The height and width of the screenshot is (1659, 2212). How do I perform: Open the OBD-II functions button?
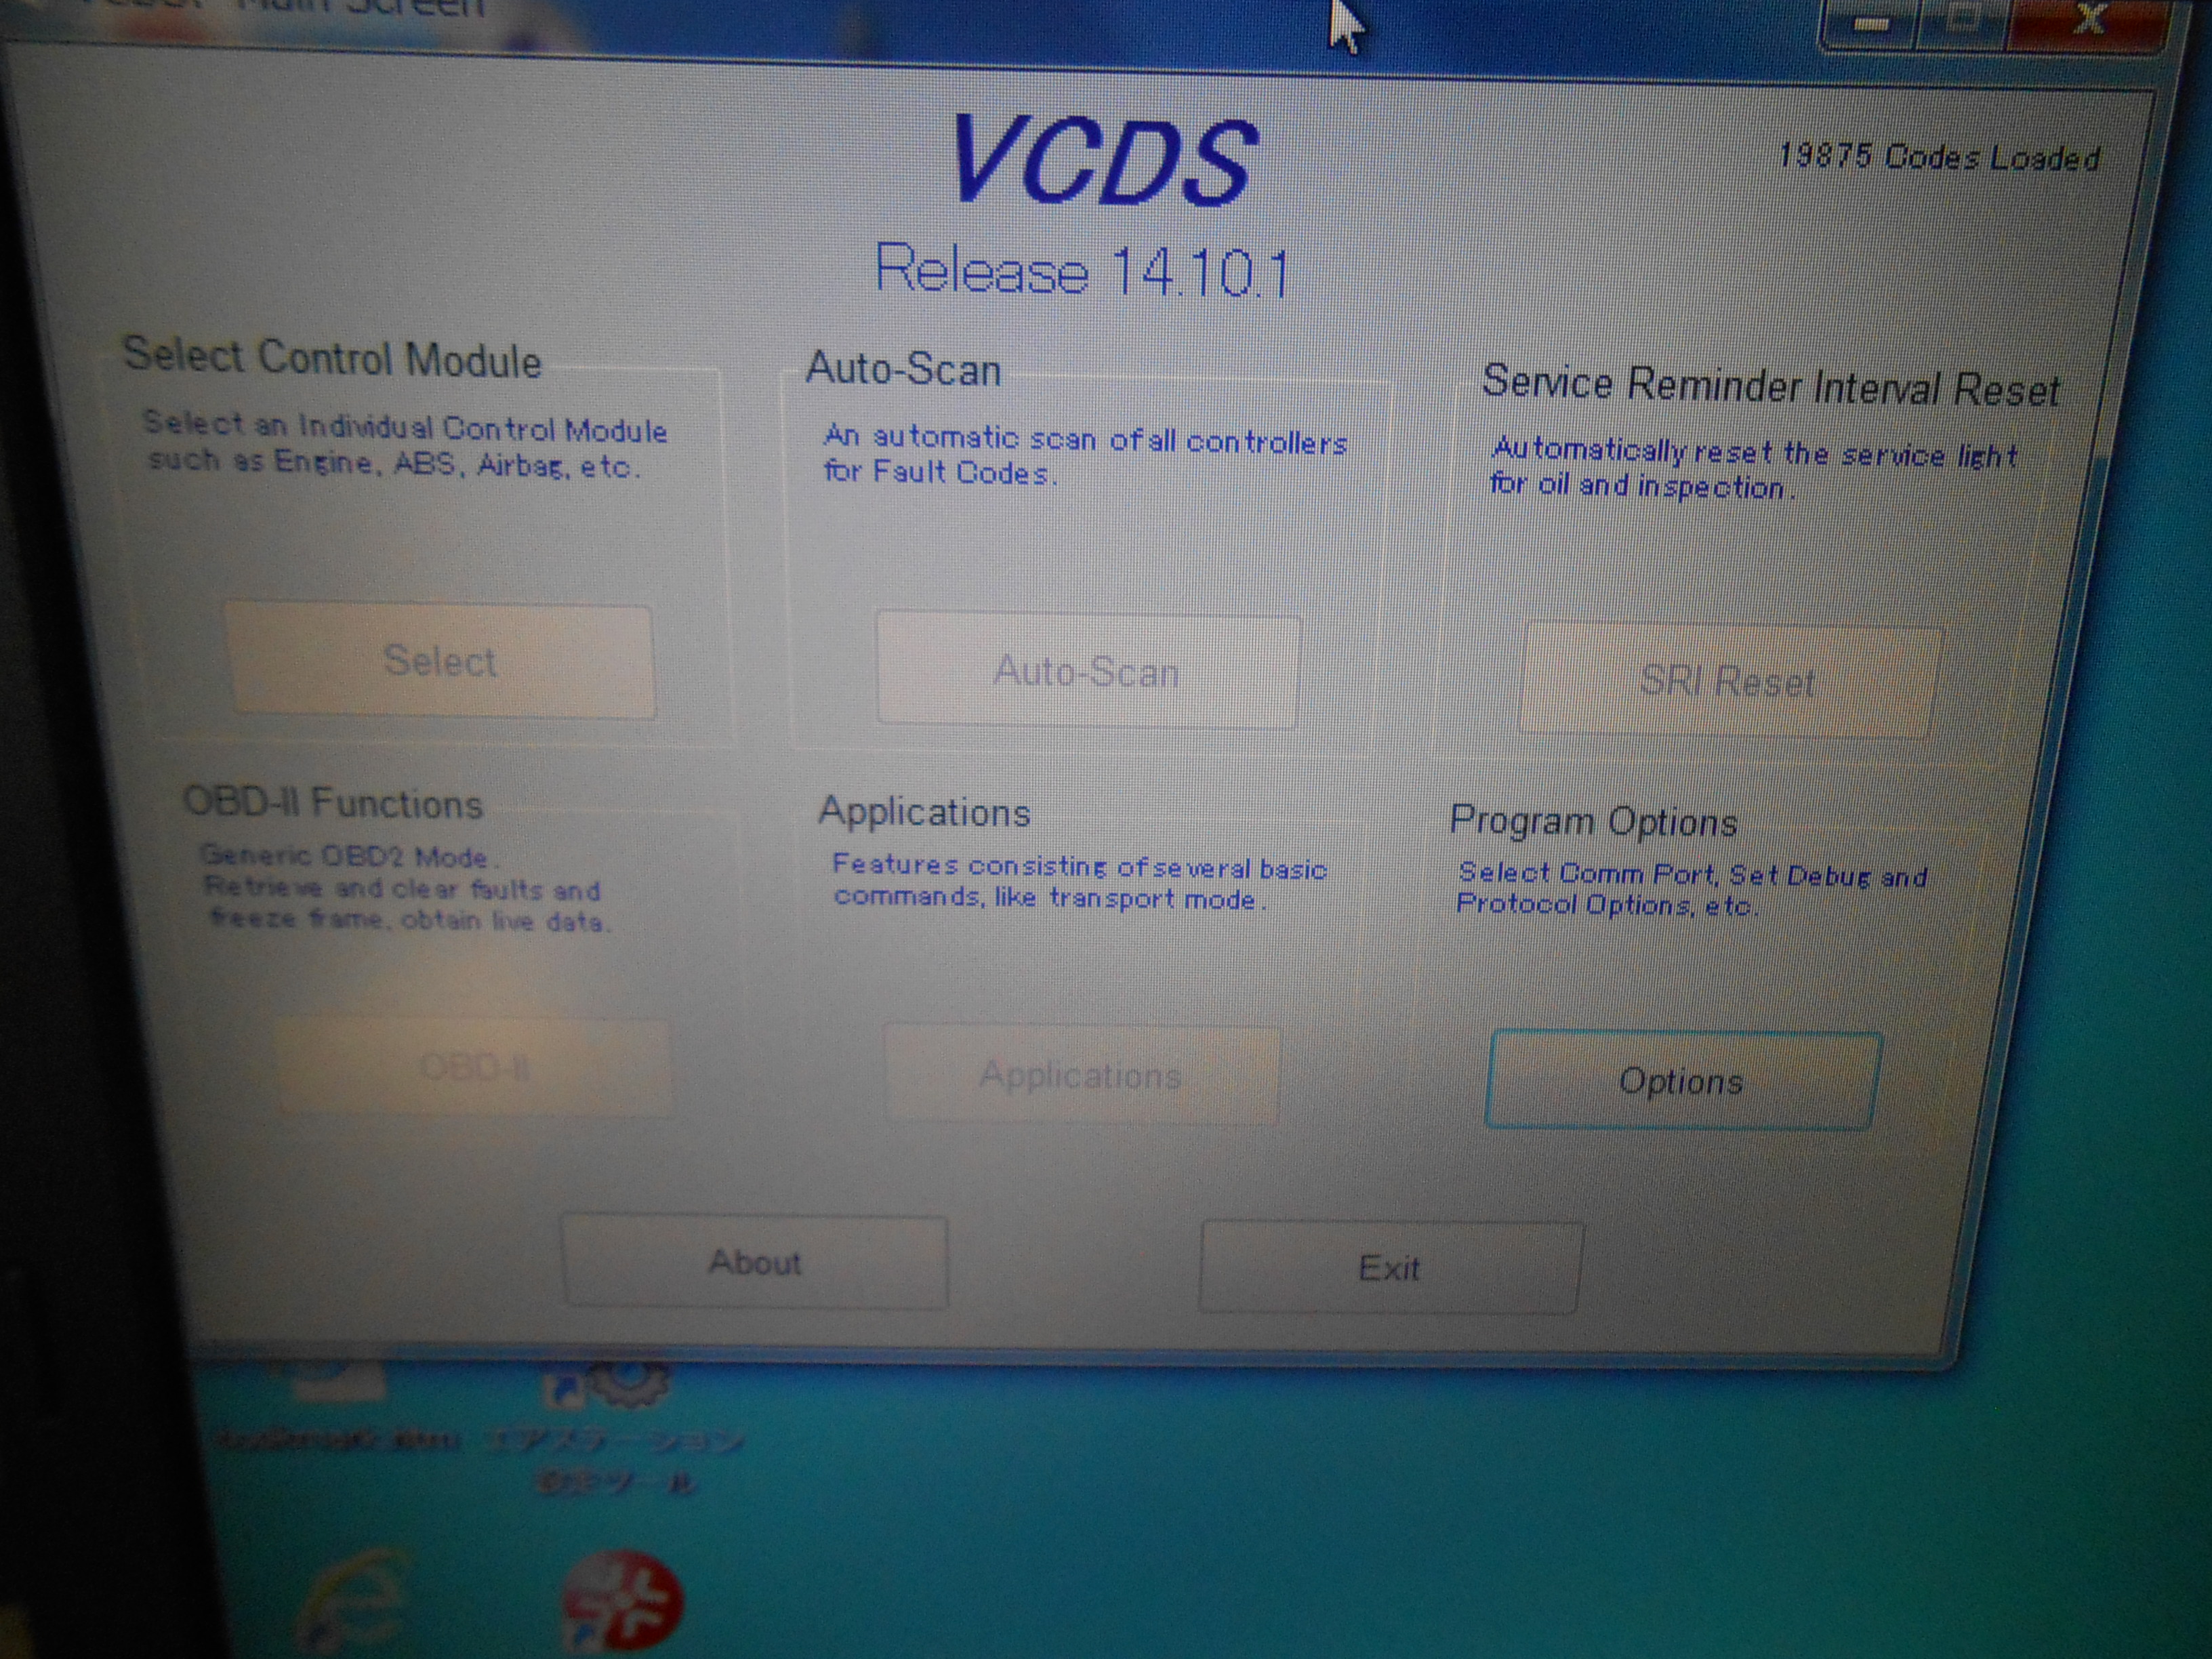coord(475,1067)
